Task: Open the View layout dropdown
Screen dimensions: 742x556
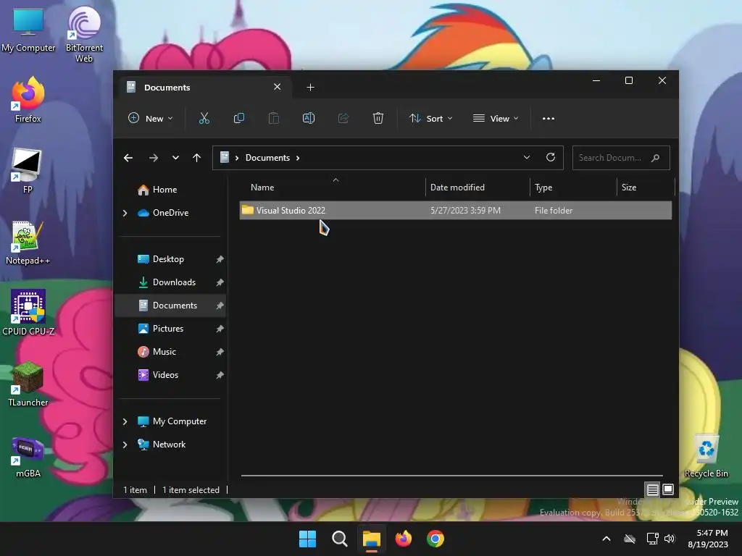Action: click(x=496, y=118)
